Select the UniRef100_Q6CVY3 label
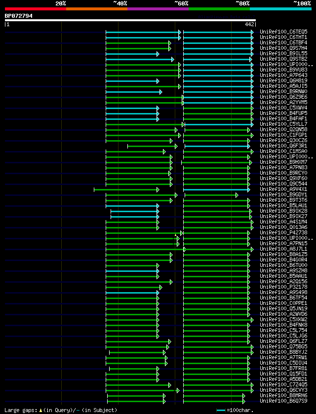This screenshot has width=316, height=414. click(x=283, y=389)
